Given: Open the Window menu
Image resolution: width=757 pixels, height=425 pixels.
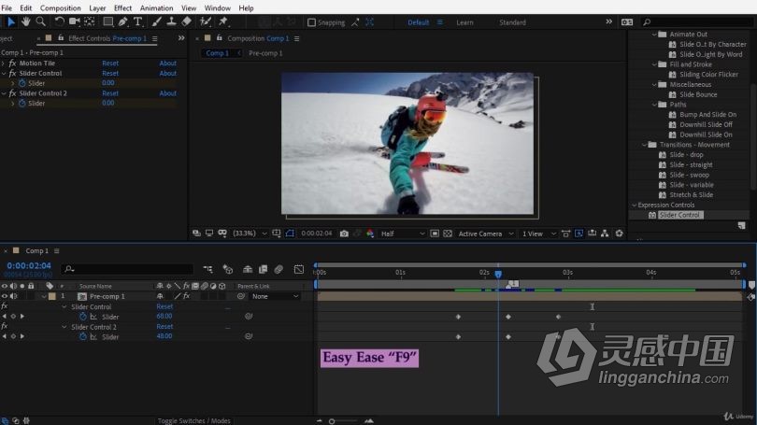Looking at the screenshot, I should [x=217, y=8].
